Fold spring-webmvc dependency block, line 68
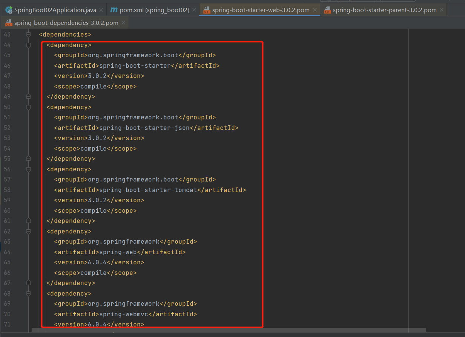The height and width of the screenshot is (337, 465). [28, 294]
